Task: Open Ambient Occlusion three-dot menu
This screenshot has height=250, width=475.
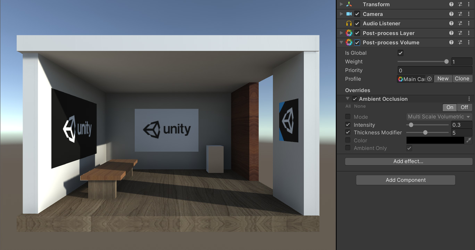Action: point(469,99)
